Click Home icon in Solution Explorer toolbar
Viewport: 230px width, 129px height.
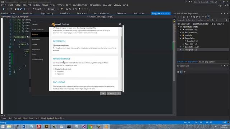coord(184,17)
